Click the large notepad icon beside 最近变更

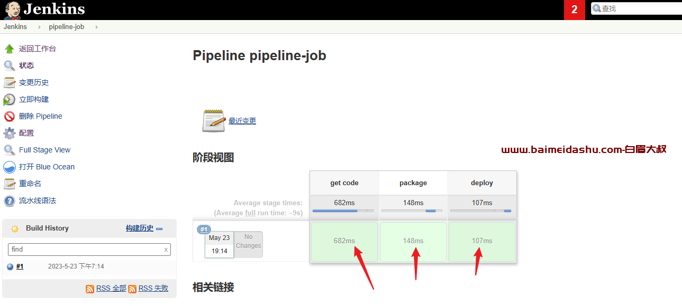point(214,121)
